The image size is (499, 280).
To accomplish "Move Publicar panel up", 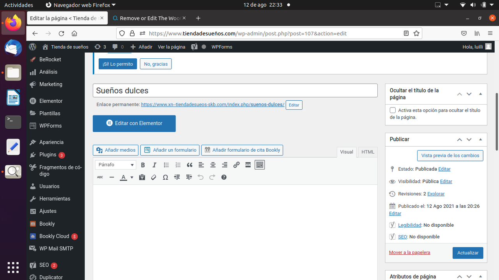I will [x=459, y=139].
